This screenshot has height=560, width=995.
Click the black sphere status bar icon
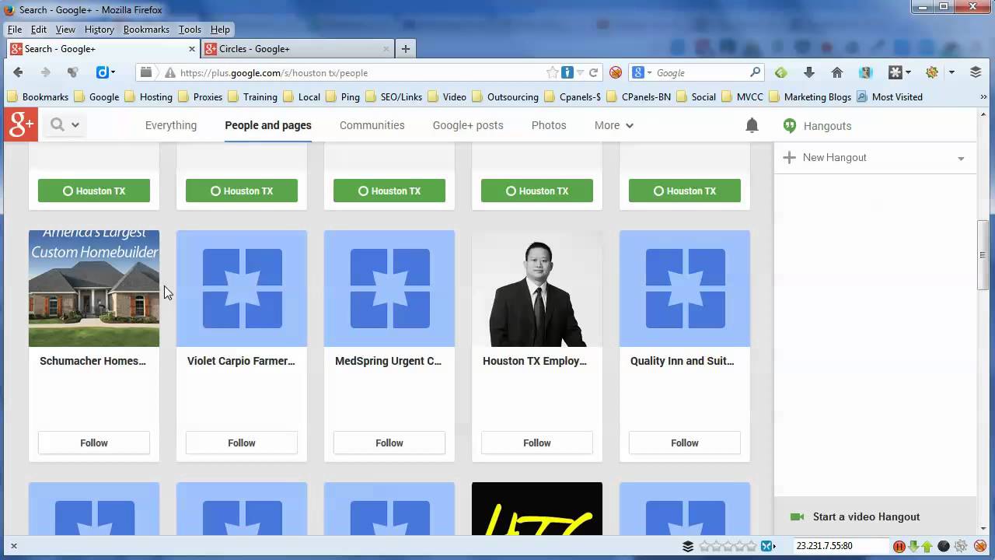click(944, 546)
